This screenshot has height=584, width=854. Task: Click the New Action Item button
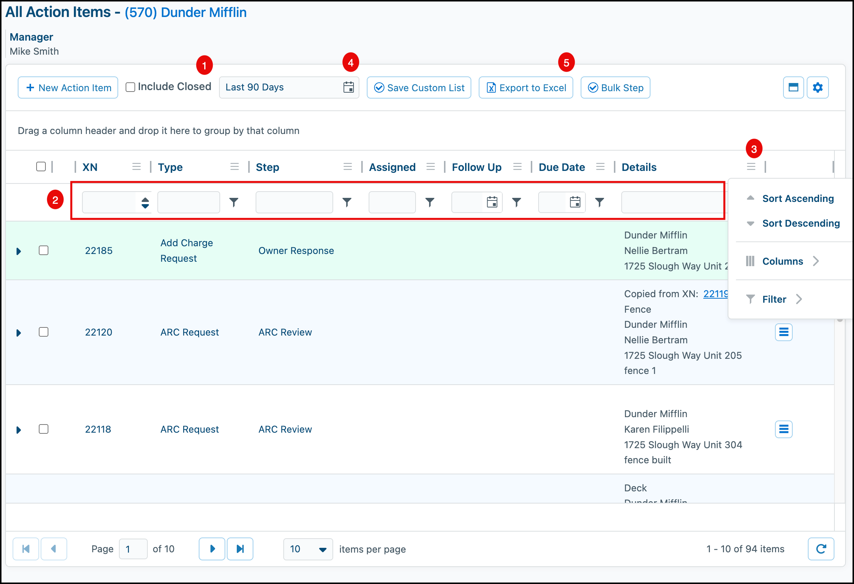point(68,87)
